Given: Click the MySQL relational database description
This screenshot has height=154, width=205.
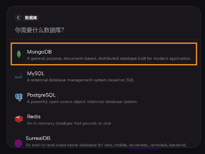Looking at the screenshot, I should pos(81,80).
